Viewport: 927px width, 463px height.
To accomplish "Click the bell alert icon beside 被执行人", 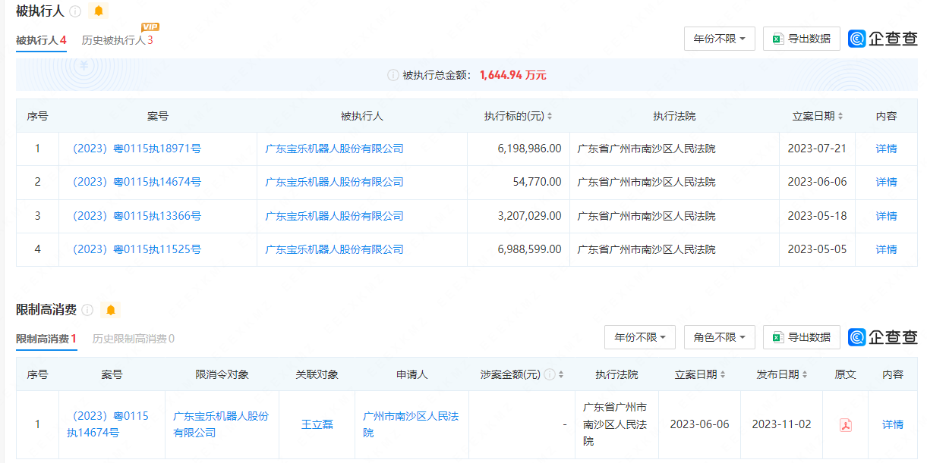I will pyautogui.click(x=99, y=11).
